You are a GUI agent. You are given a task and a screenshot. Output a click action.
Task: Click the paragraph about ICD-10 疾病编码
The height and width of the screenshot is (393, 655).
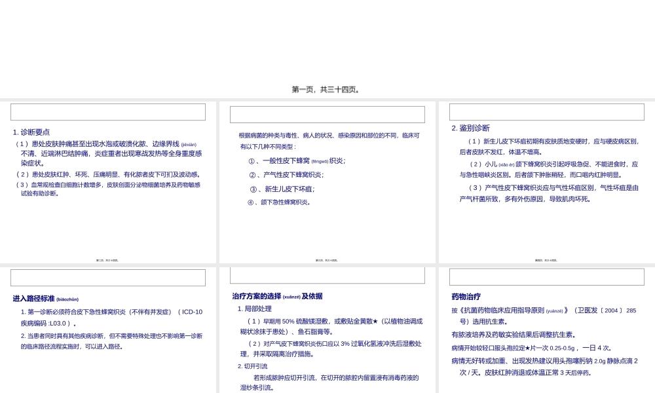108,316
